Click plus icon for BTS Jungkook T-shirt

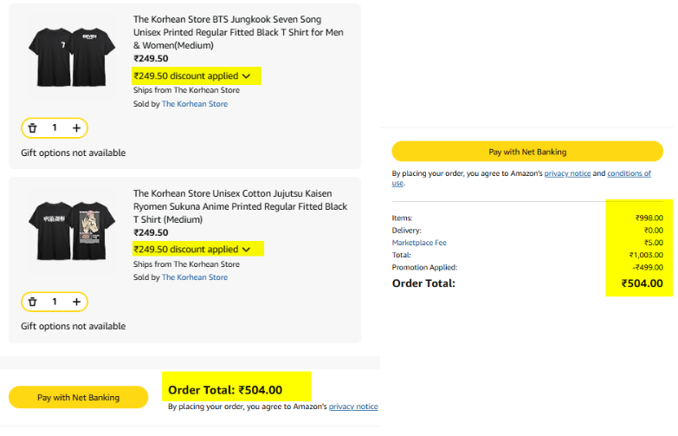[x=76, y=128]
